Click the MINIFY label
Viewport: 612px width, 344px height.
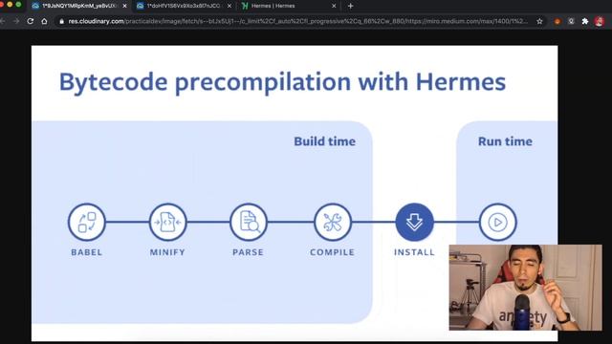[x=167, y=252]
